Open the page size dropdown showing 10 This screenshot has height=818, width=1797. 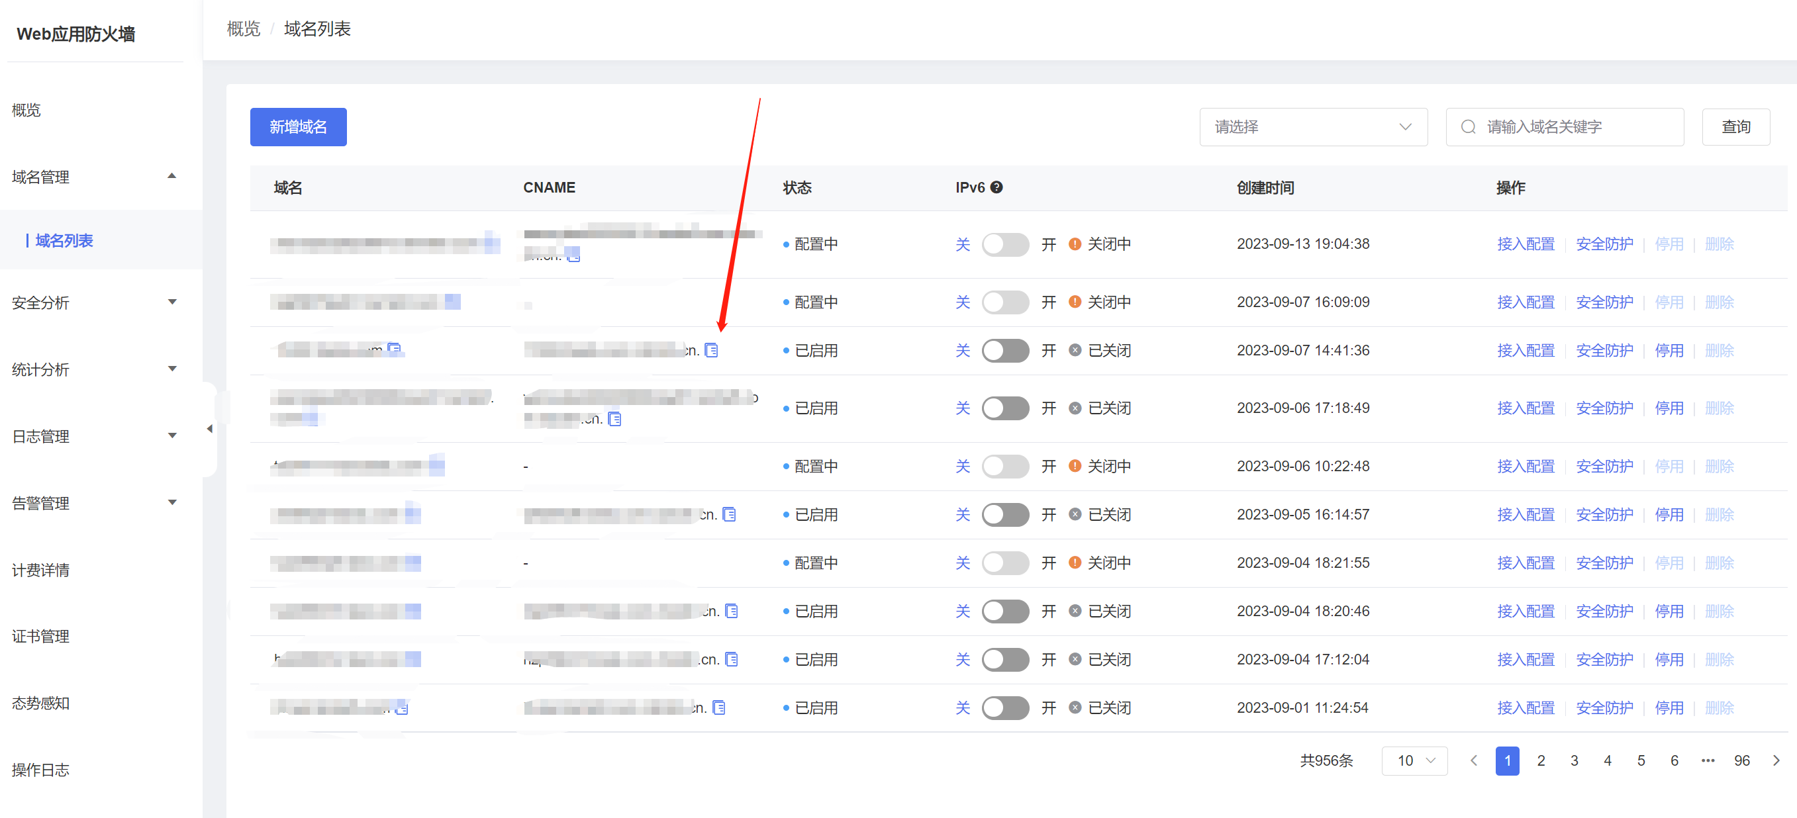point(1414,760)
